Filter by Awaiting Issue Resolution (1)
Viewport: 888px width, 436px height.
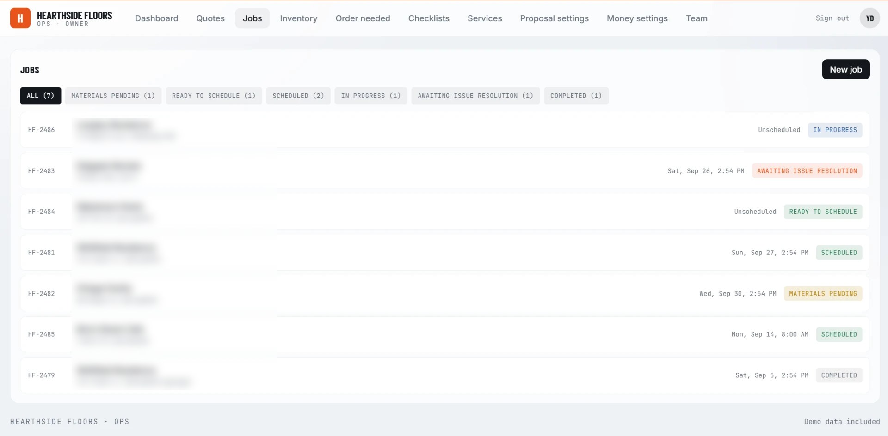point(475,96)
